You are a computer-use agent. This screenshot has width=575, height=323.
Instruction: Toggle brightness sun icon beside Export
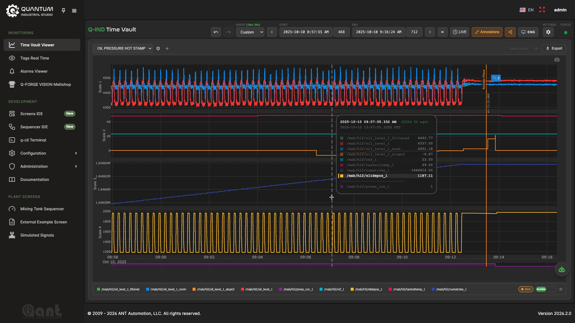point(536,48)
